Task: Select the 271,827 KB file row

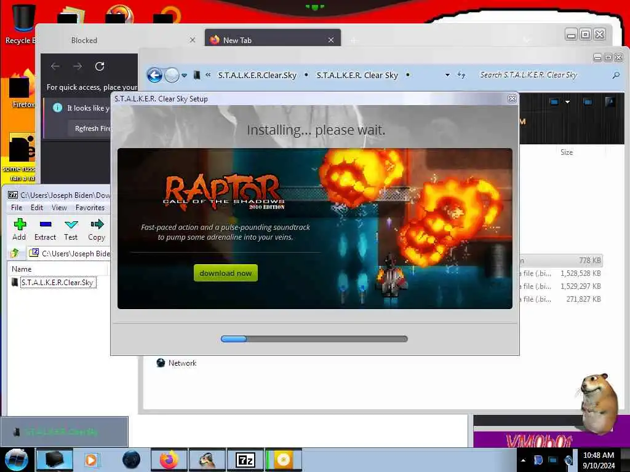Action: (561, 299)
